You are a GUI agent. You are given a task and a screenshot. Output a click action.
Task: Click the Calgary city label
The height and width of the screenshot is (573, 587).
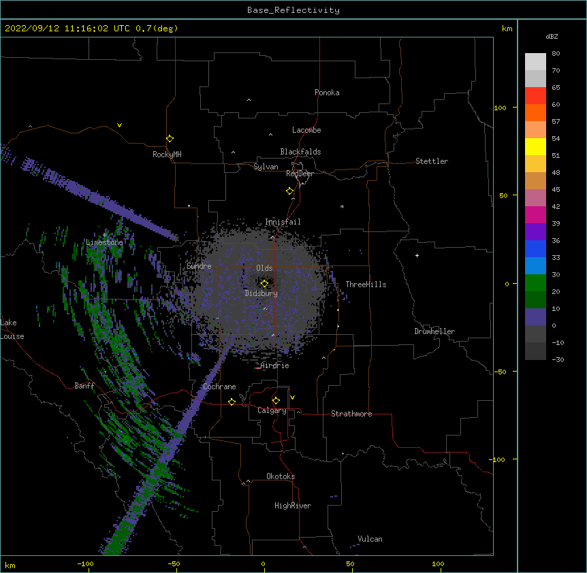coord(272,410)
